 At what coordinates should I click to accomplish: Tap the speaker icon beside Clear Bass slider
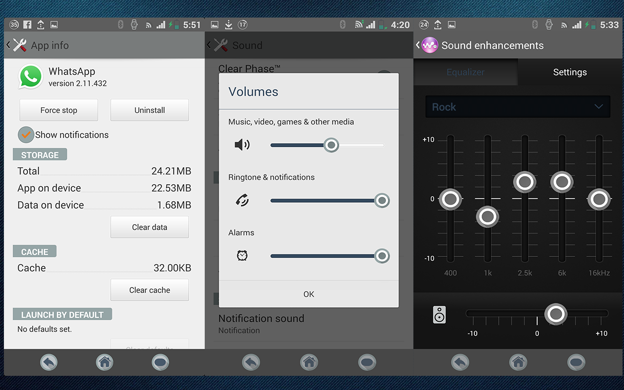pos(439,314)
